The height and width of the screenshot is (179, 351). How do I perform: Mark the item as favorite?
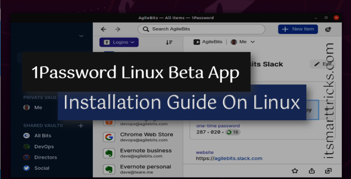295,171
